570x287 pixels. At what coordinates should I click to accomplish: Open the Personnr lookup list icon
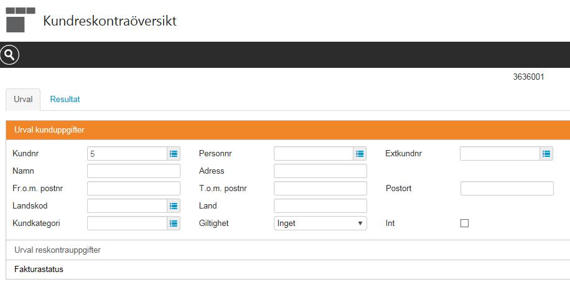pyautogui.click(x=360, y=154)
